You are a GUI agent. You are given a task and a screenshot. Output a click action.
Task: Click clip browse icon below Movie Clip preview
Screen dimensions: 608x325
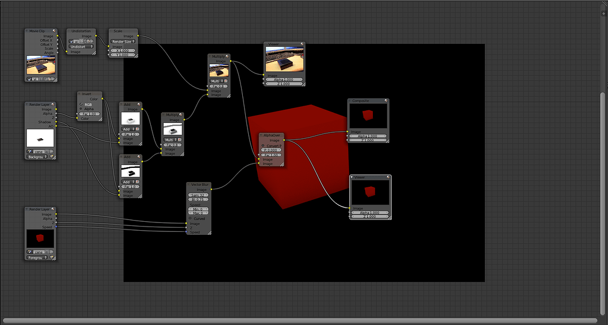point(30,79)
